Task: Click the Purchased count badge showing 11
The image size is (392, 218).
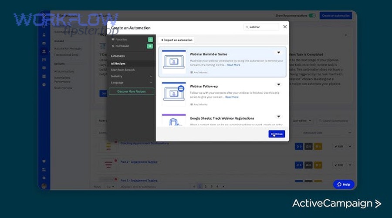Action: (x=150, y=46)
